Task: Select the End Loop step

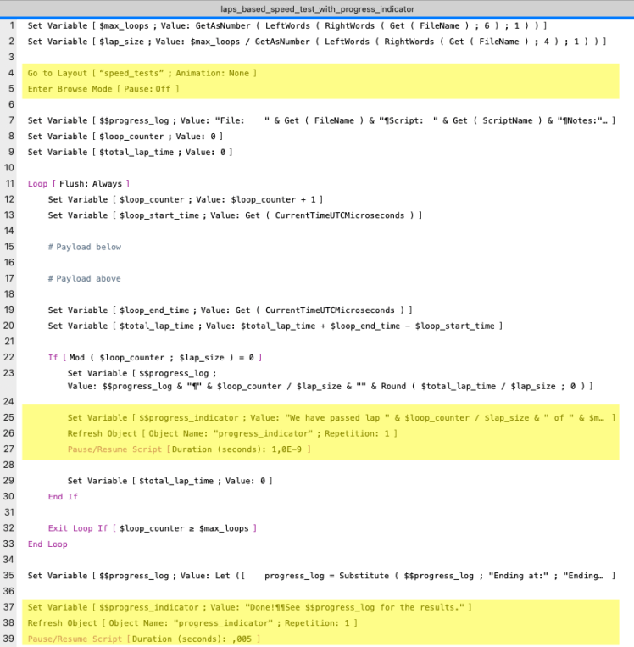Action: [x=47, y=544]
